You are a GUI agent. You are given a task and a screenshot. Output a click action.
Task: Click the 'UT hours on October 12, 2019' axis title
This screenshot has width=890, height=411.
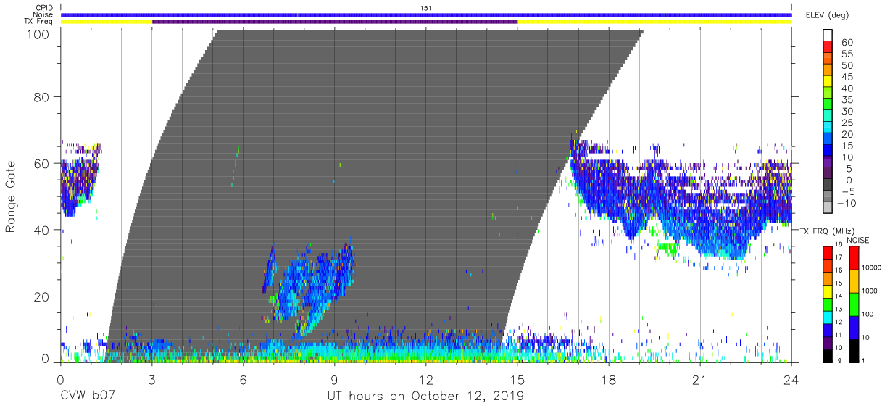pos(425,397)
